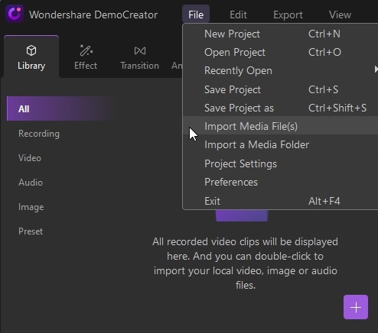Switch to the Transition tab
The width and height of the screenshot is (378, 333).
point(139,57)
